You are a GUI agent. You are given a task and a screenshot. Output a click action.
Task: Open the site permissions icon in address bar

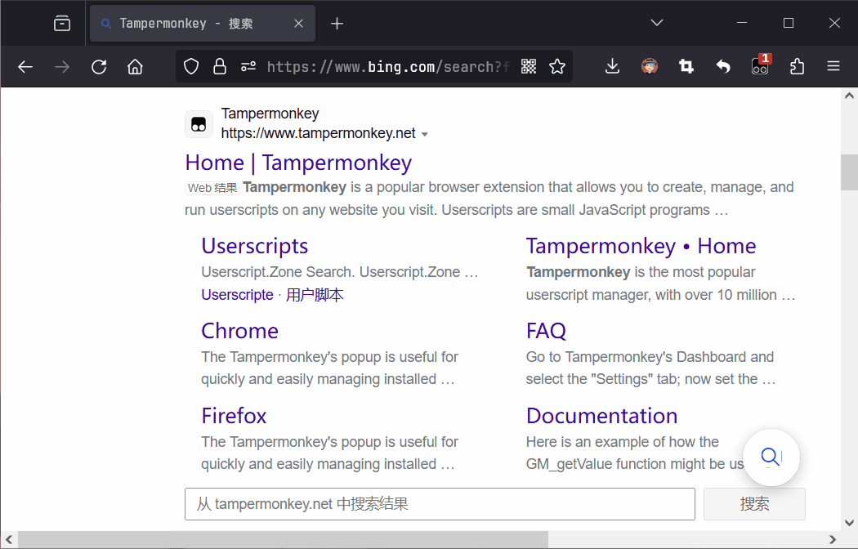pos(248,67)
